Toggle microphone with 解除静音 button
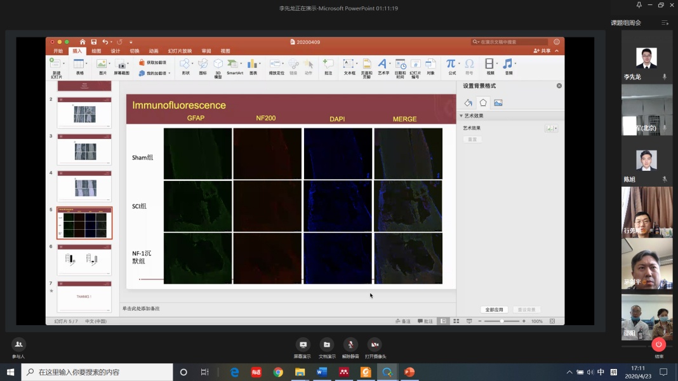 click(350, 344)
